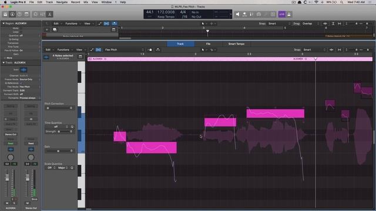
Task: Open Smart Controls button
Action: click(x=35, y=14)
